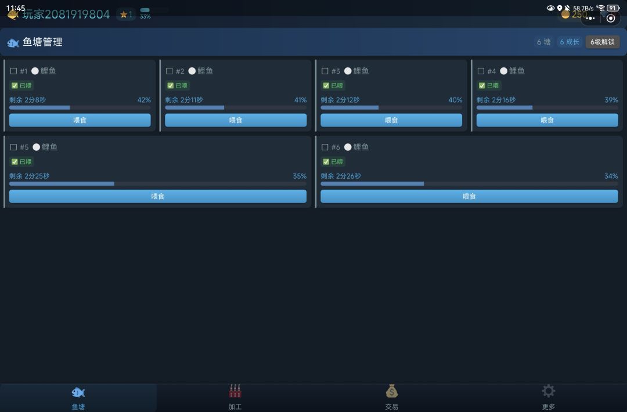Screen dimensions: 627x412
Task: Tap the white circle icon on pond #1
Action: (35, 71)
